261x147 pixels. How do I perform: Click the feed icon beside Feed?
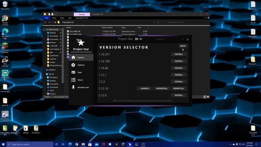click(x=73, y=72)
